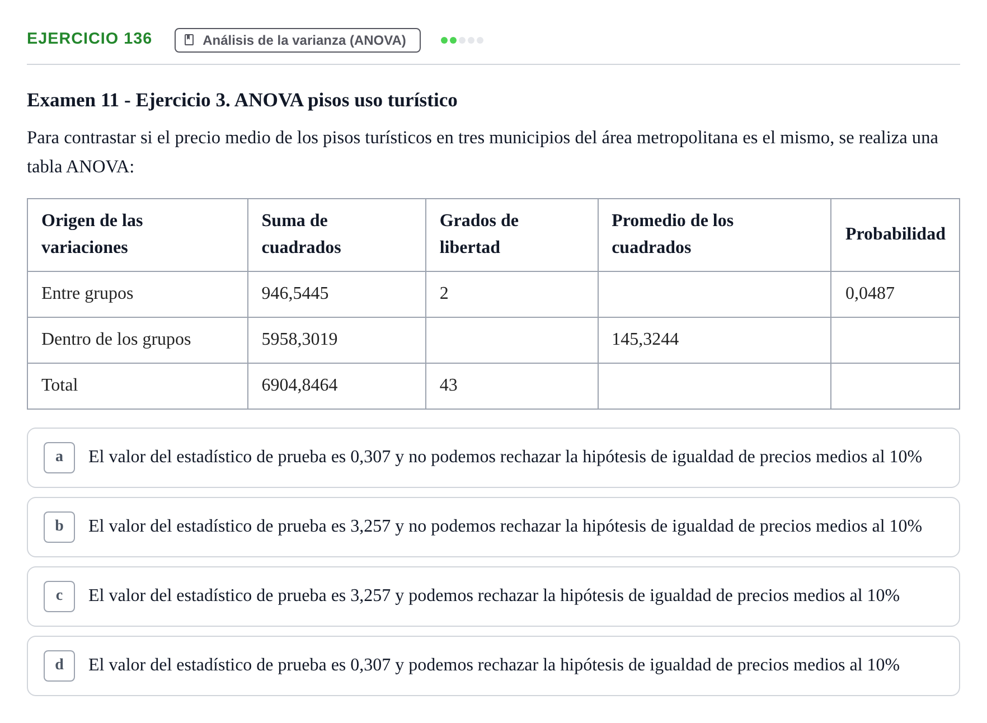
Task: Click the Entre grupos degrees of freedom 2
Action: (444, 294)
